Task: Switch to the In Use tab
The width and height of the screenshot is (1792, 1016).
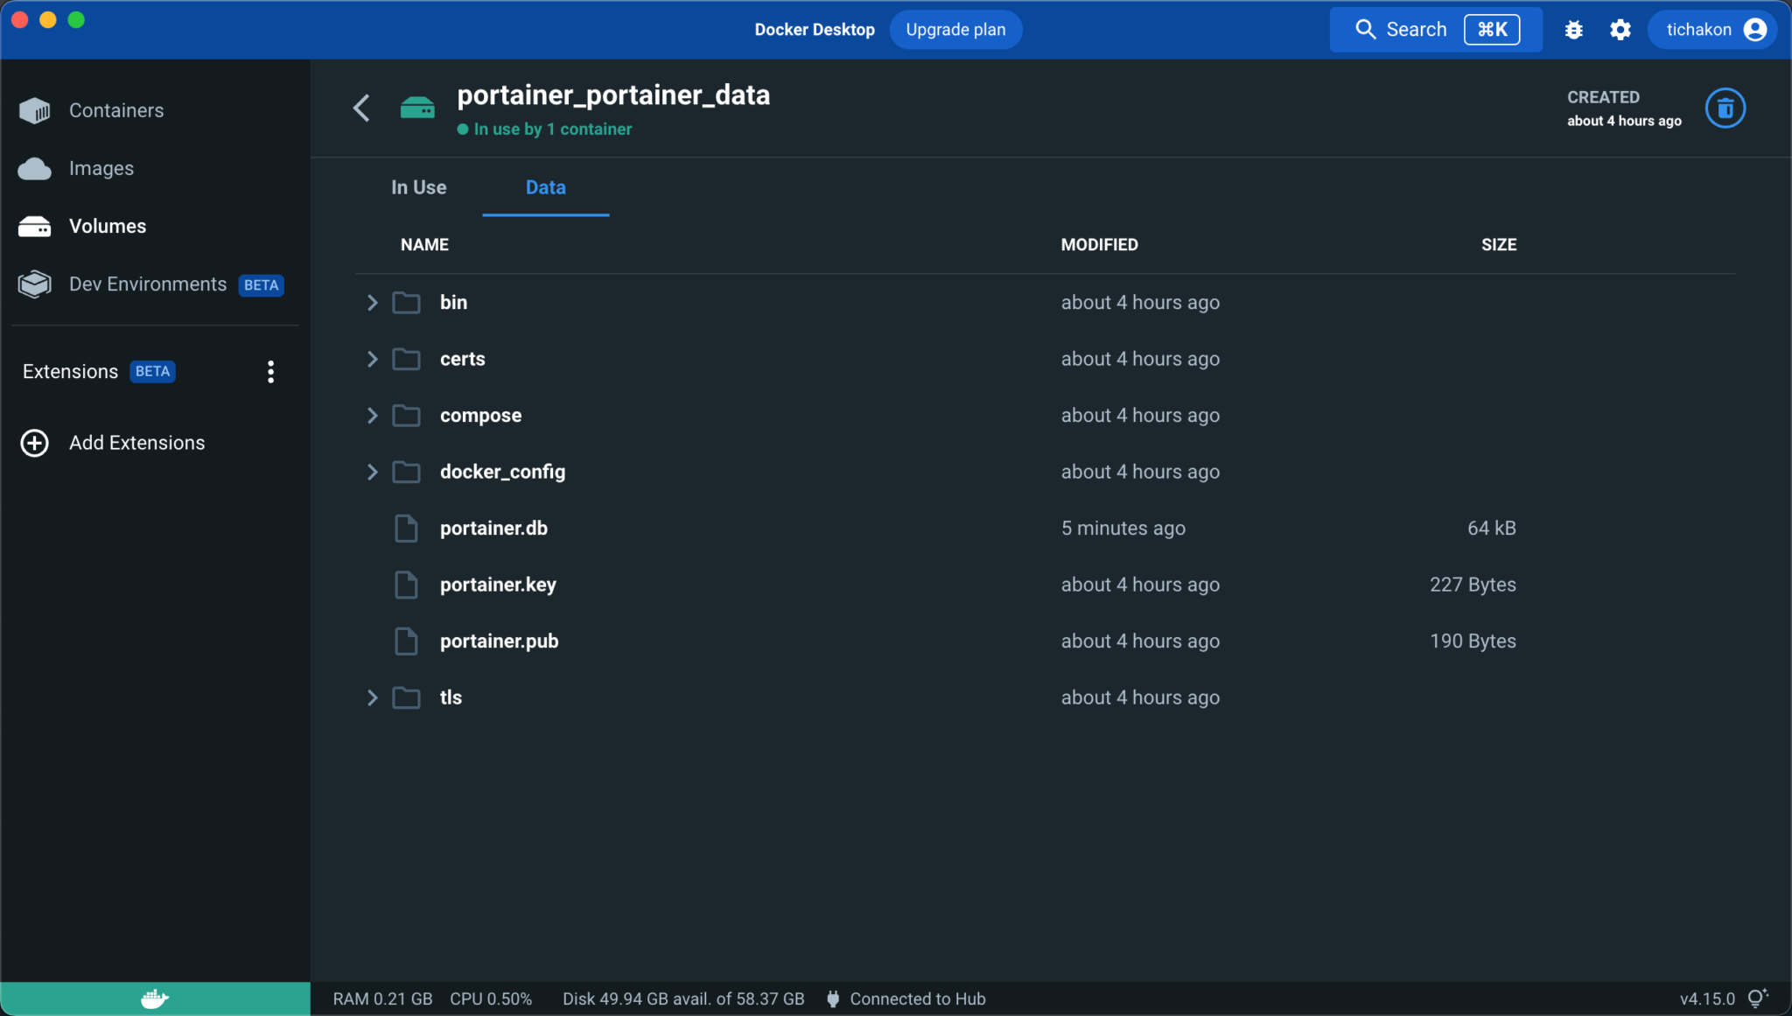Action: [418, 187]
